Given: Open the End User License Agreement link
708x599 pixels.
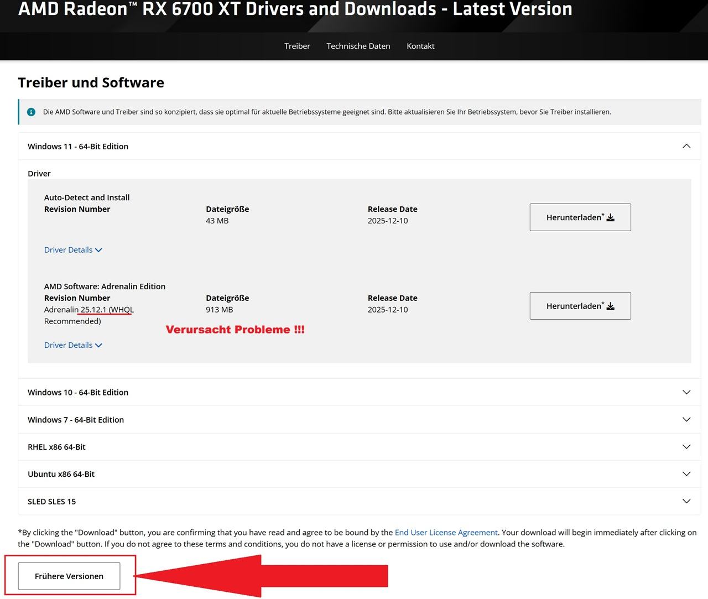Looking at the screenshot, I should click(x=446, y=532).
